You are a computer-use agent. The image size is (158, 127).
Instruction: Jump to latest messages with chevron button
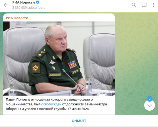pyautogui.click(x=149, y=105)
